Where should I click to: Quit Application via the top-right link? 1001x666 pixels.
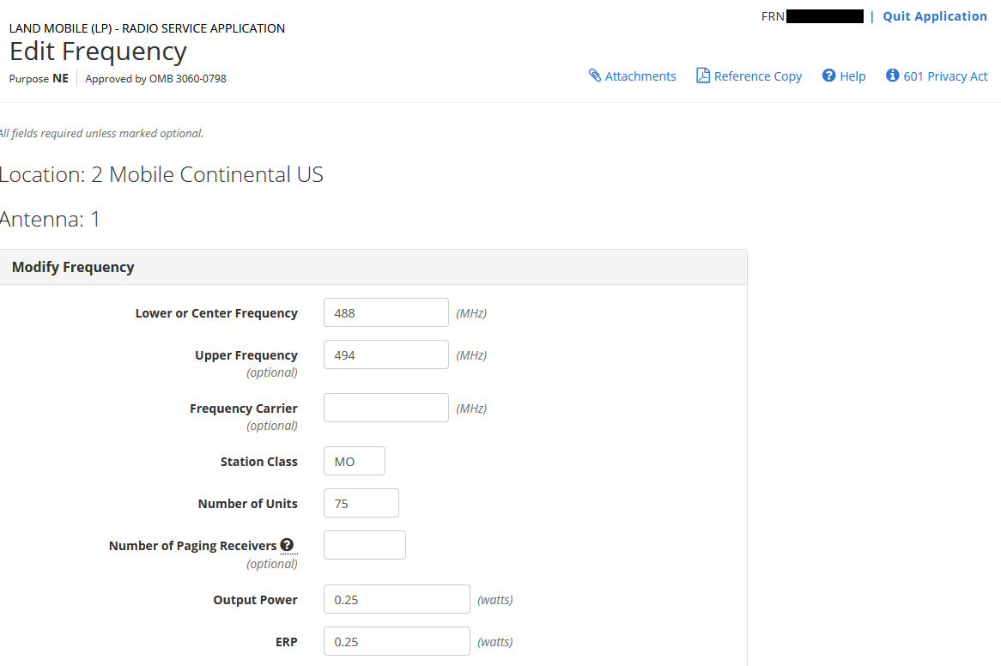[935, 16]
